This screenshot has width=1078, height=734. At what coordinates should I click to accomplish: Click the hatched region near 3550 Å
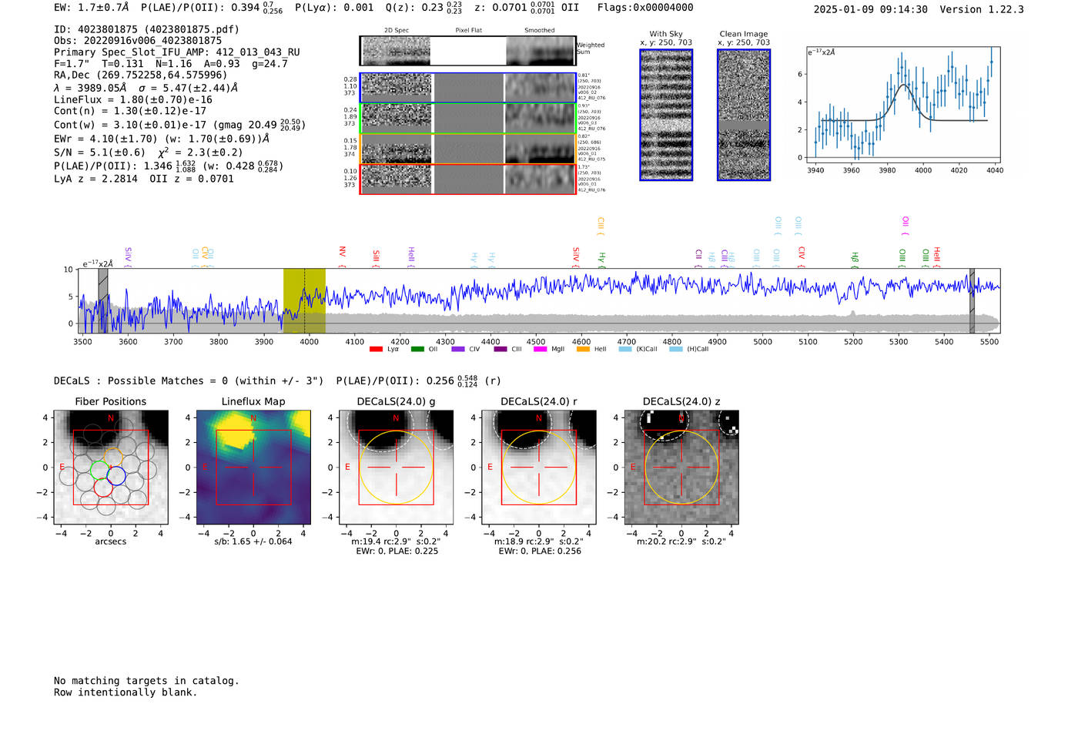102,300
